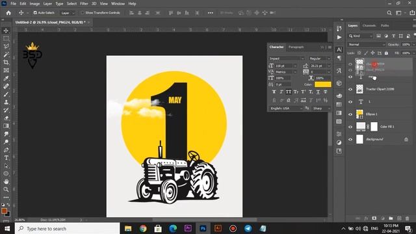Open the Normal blend mode dropdown
This screenshot has height=234, width=416.
[x=367, y=45]
